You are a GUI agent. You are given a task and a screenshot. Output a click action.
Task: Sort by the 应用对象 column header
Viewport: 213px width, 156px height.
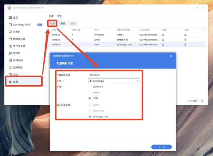coord(76,30)
